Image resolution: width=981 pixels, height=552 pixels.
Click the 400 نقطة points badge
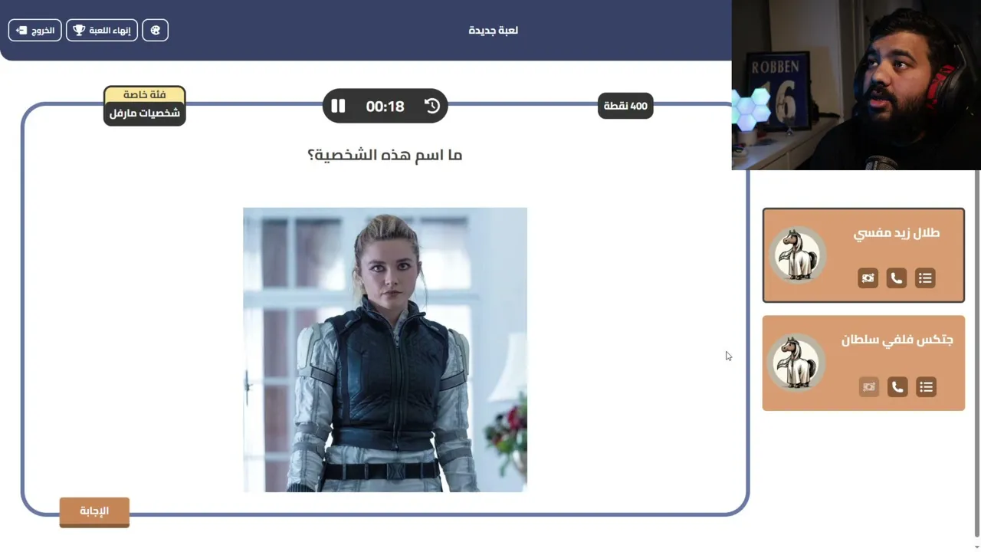click(x=625, y=106)
